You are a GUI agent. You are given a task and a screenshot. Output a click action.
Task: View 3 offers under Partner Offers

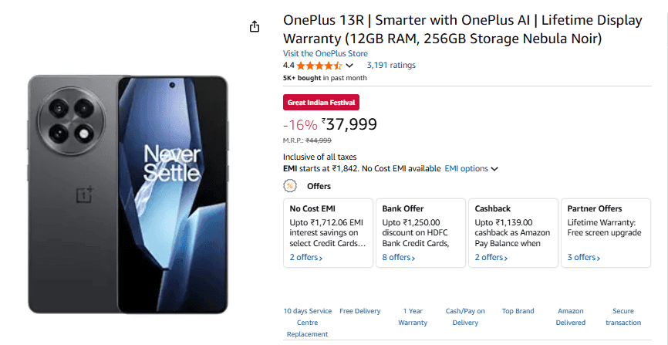tap(583, 258)
